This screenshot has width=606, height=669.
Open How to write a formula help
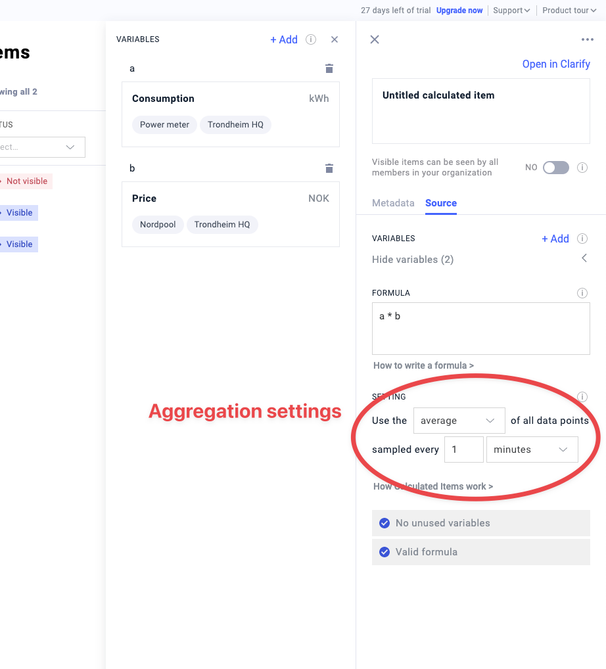[x=423, y=365]
